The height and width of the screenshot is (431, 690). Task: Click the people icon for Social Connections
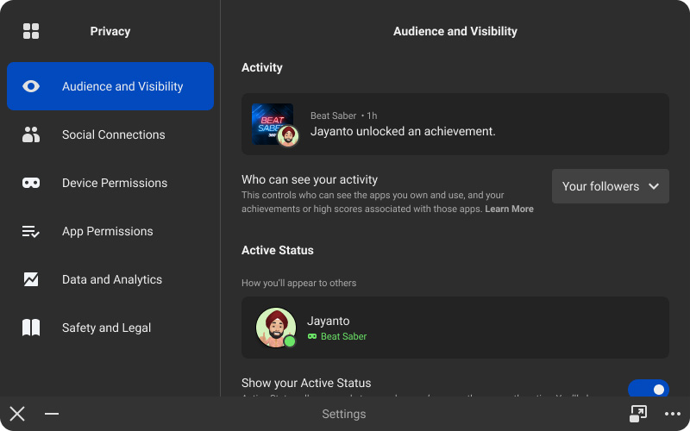(x=31, y=134)
